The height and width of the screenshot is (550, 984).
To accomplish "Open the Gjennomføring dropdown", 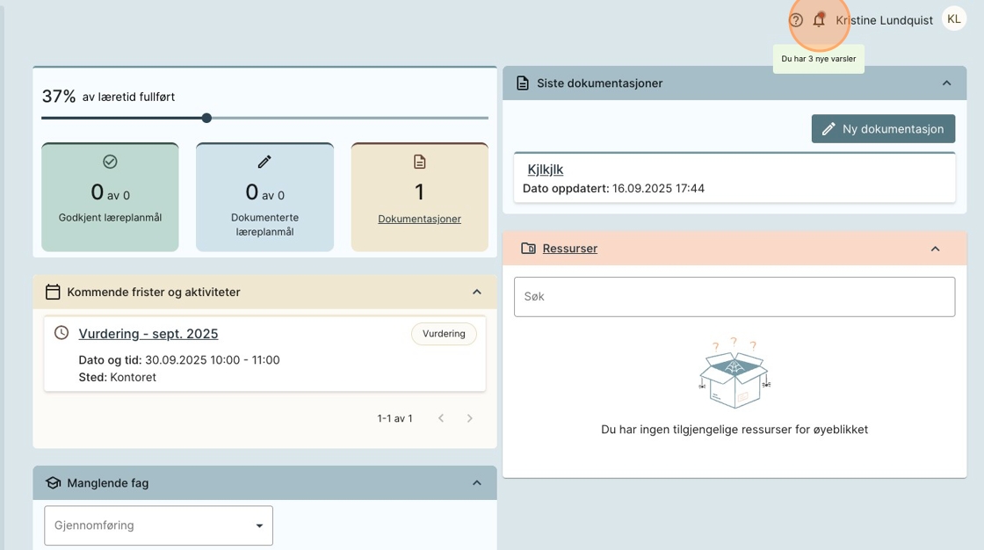I will [158, 525].
